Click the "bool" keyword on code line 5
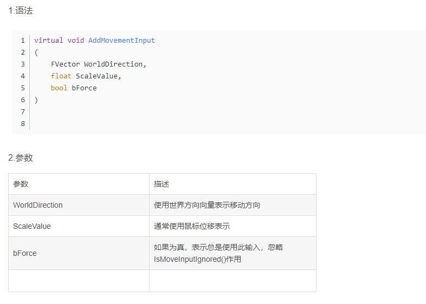Screen dimensions: 426x304 59,88
